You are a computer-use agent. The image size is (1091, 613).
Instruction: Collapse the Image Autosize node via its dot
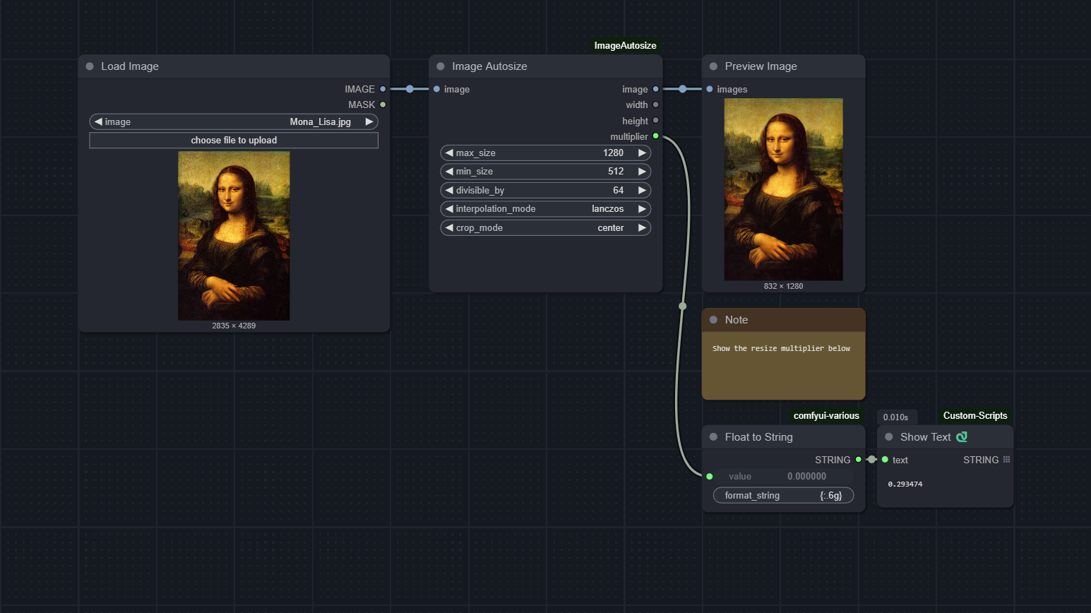click(x=441, y=66)
